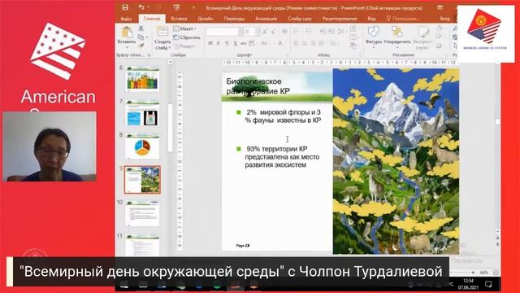This screenshot has height=293, width=520.
Task: Click the font color A button
Action: 280,43
